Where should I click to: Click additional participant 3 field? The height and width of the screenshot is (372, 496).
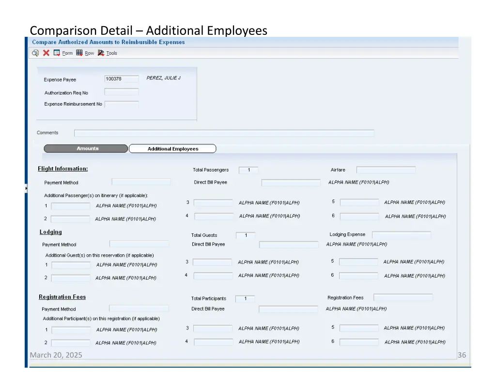coord(213,329)
